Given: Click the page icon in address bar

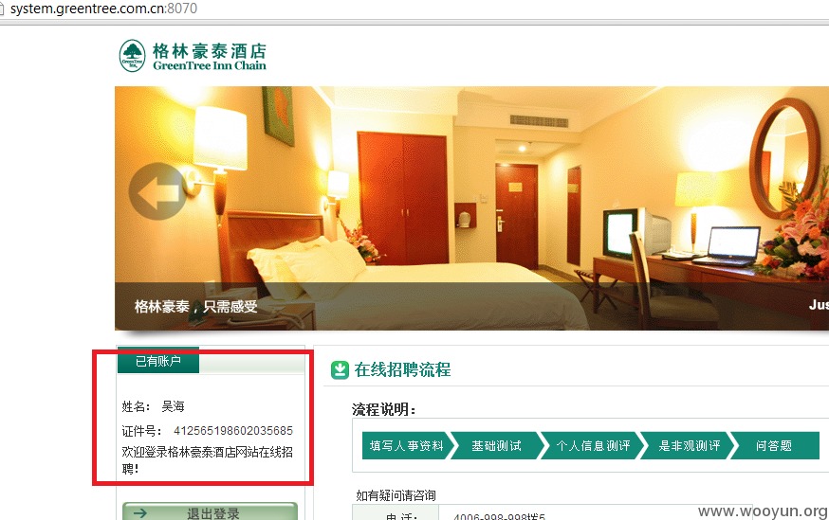Looking at the screenshot, I should coord(2,9).
